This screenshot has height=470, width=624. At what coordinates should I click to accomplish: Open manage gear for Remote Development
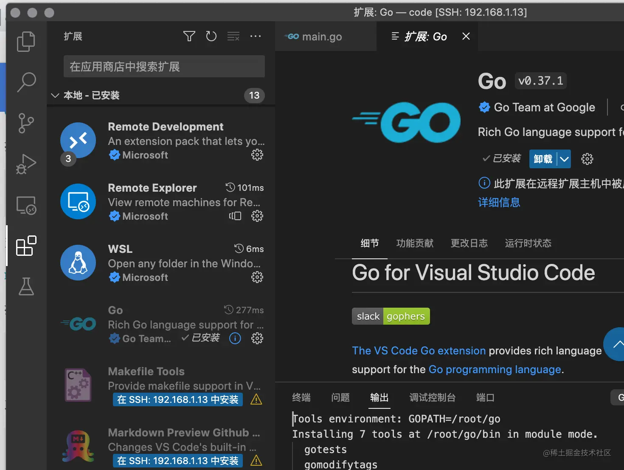click(x=257, y=155)
